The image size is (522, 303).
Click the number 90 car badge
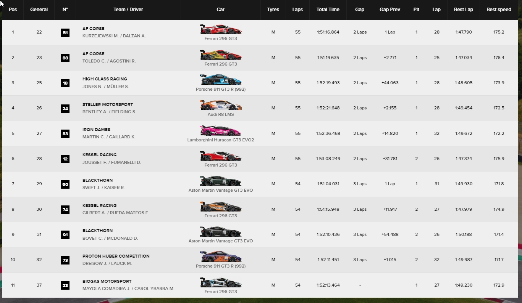tap(65, 184)
